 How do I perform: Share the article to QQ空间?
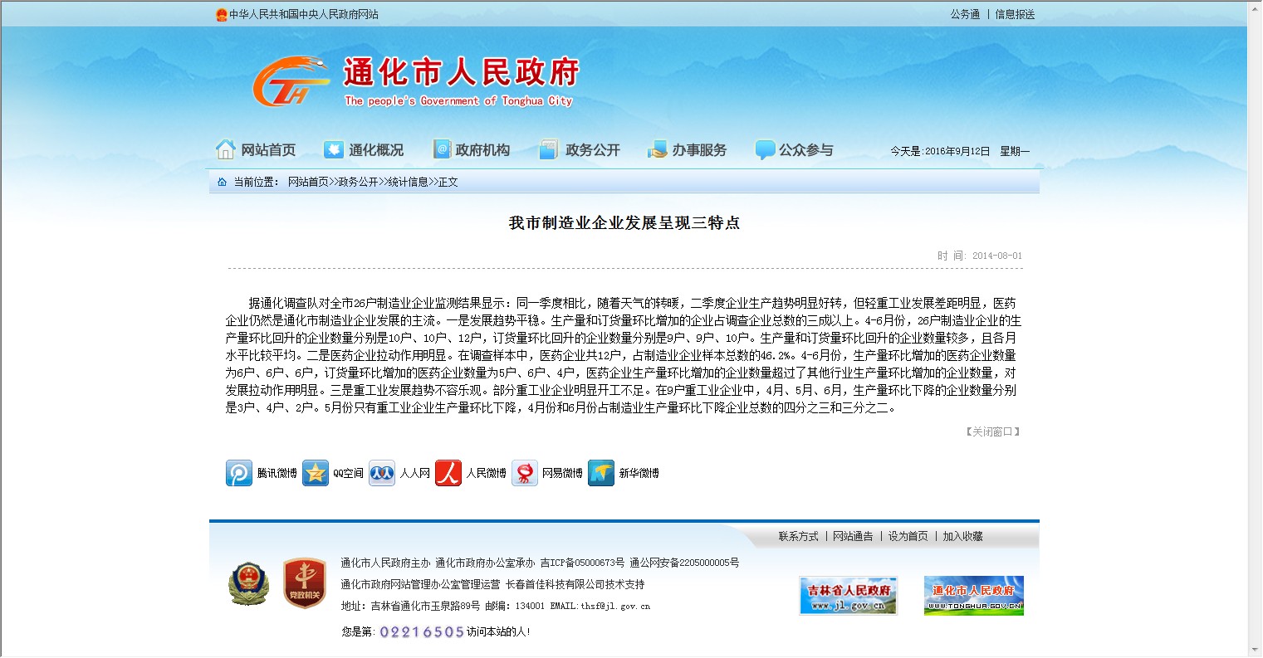pyautogui.click(x=316, y=473)
